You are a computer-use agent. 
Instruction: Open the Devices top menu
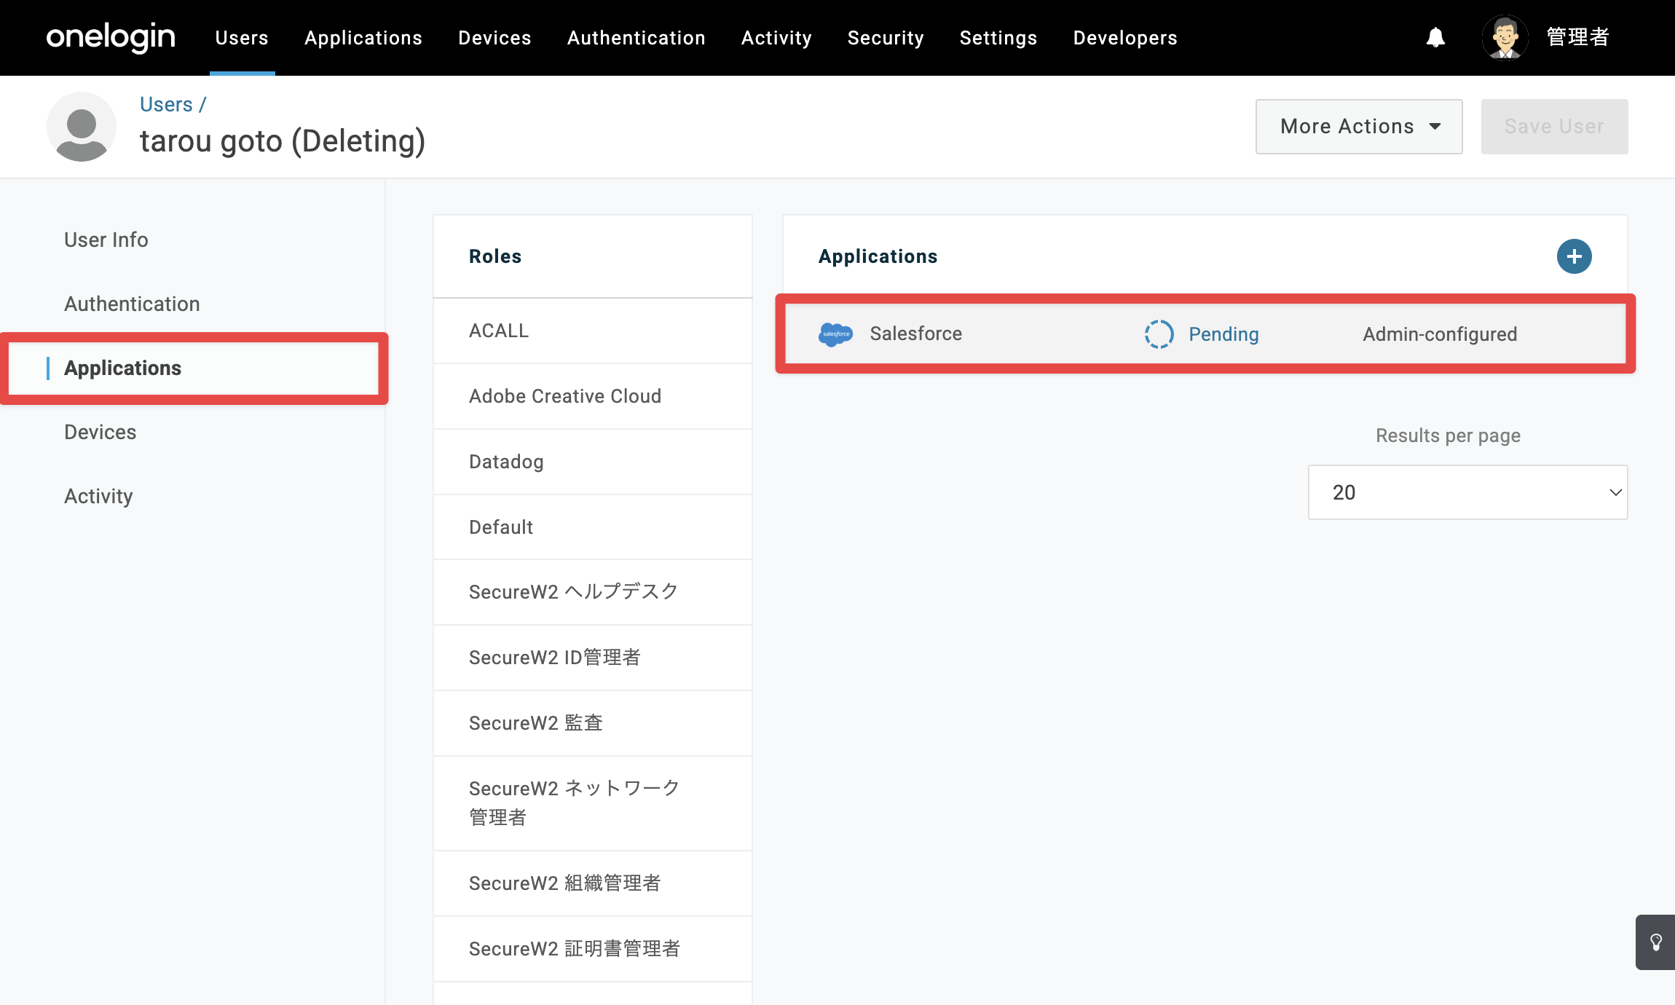pos(494,38)
